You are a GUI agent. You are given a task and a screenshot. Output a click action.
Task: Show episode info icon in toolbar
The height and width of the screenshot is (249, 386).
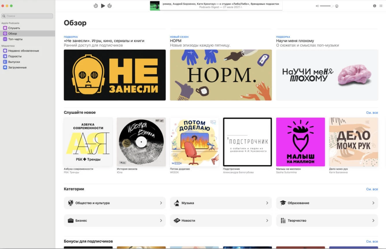[x=375, y=6]
